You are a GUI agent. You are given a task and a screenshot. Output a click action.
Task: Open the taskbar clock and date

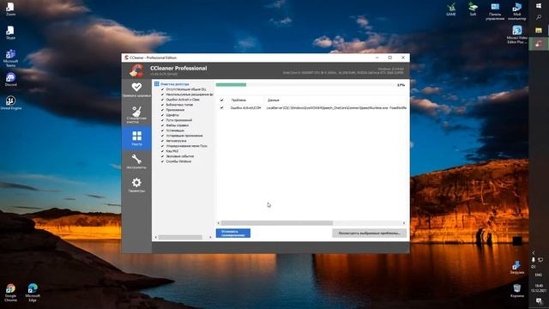point(539,288)
